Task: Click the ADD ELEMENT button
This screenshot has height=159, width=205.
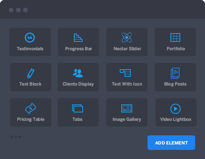Action: (x=171, y=143)
